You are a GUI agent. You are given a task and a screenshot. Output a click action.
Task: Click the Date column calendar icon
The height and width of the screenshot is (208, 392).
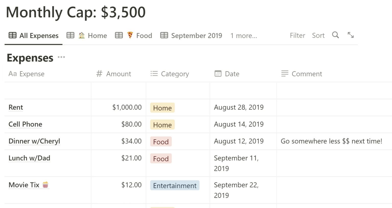tap(218, 74)
